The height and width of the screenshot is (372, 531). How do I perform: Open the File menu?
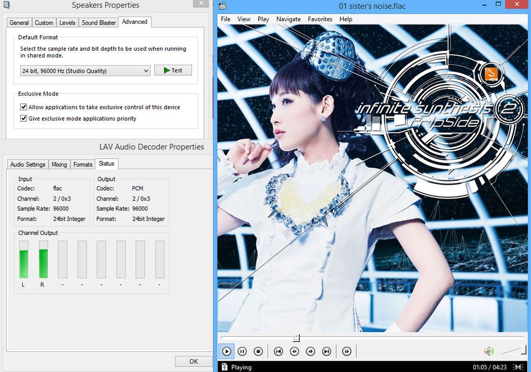(226, 19)
